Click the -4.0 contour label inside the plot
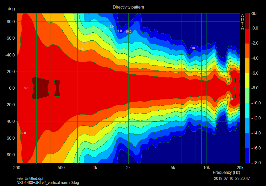The image size is (266, 186). pyautogui.click(x=80, y=49)
